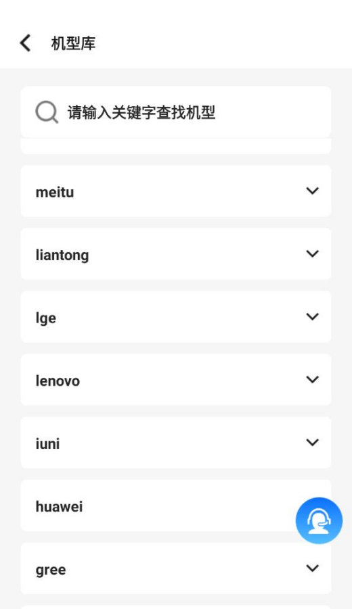Select the lenovo brand label
The image size is (352, 609).
[58, 381]
